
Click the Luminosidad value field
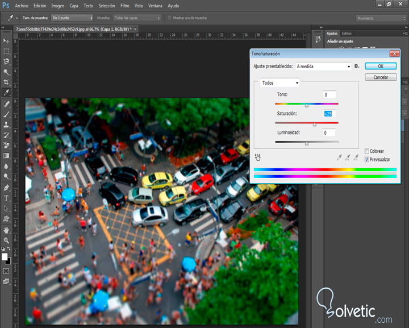[x=329, y=133]
